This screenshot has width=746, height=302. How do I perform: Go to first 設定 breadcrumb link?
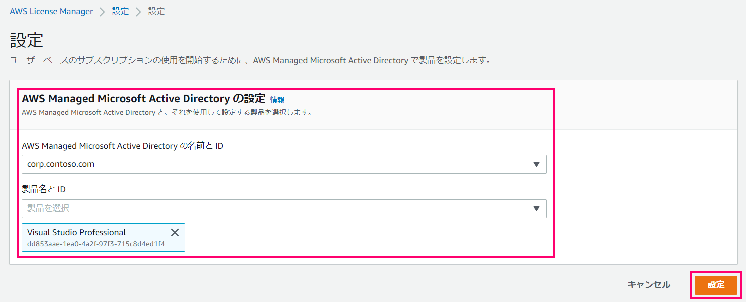point(120,11)
